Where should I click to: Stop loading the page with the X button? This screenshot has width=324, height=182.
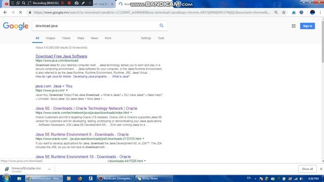20,12
